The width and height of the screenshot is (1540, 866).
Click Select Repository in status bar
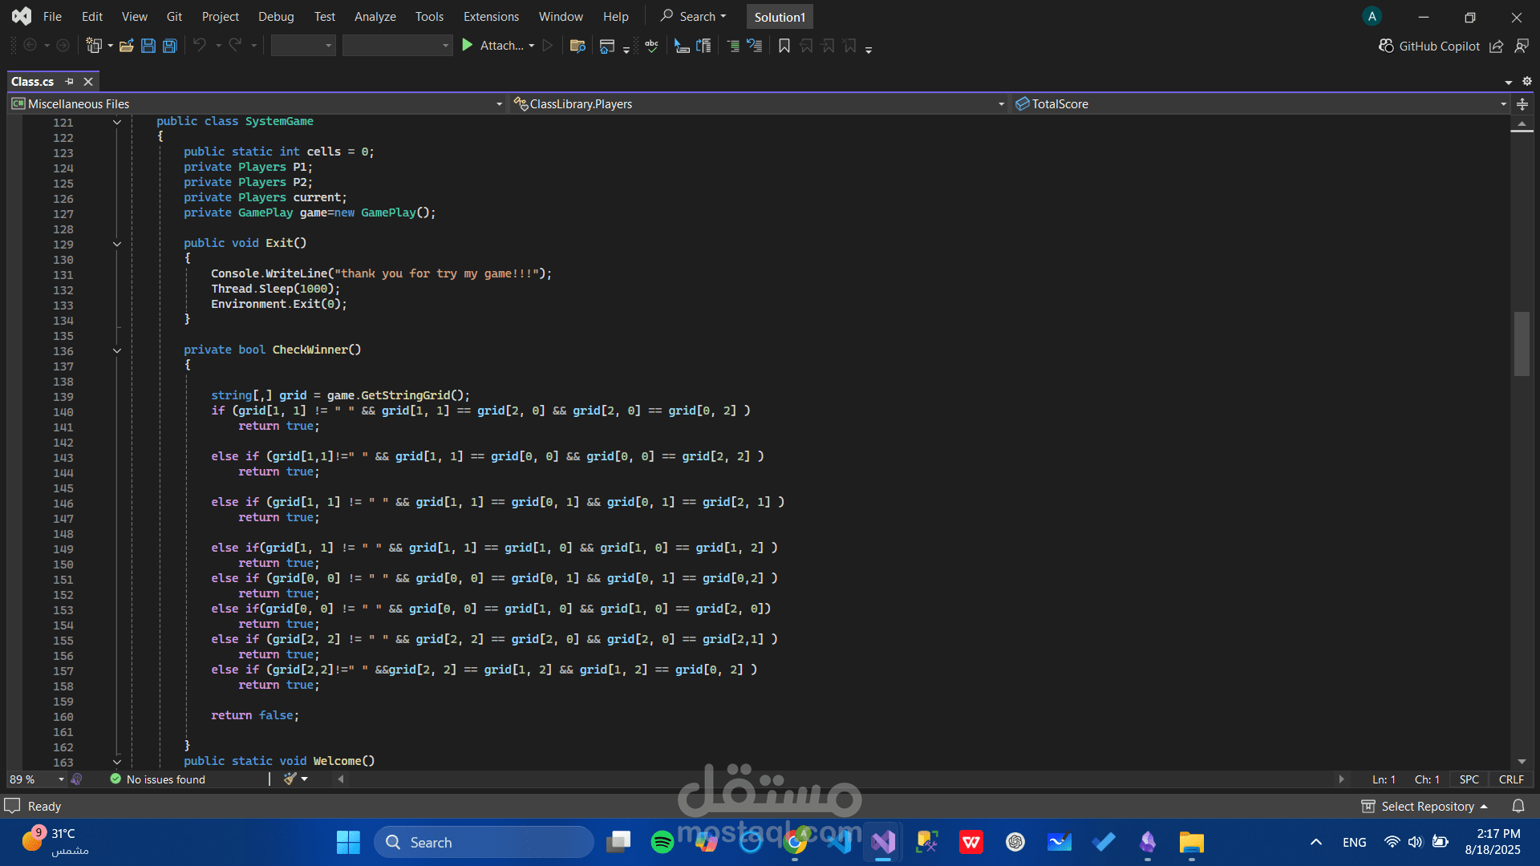1427,806
